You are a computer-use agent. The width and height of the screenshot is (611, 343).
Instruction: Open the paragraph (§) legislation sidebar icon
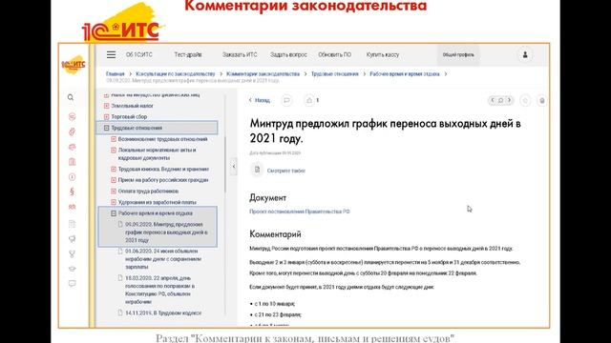pos(73,192)
